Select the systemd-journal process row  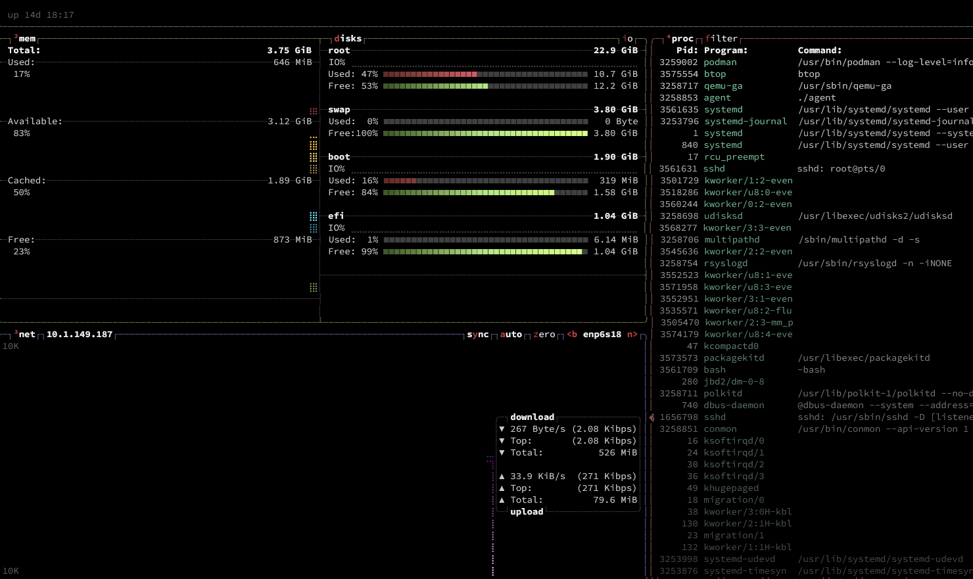(815, 122)
